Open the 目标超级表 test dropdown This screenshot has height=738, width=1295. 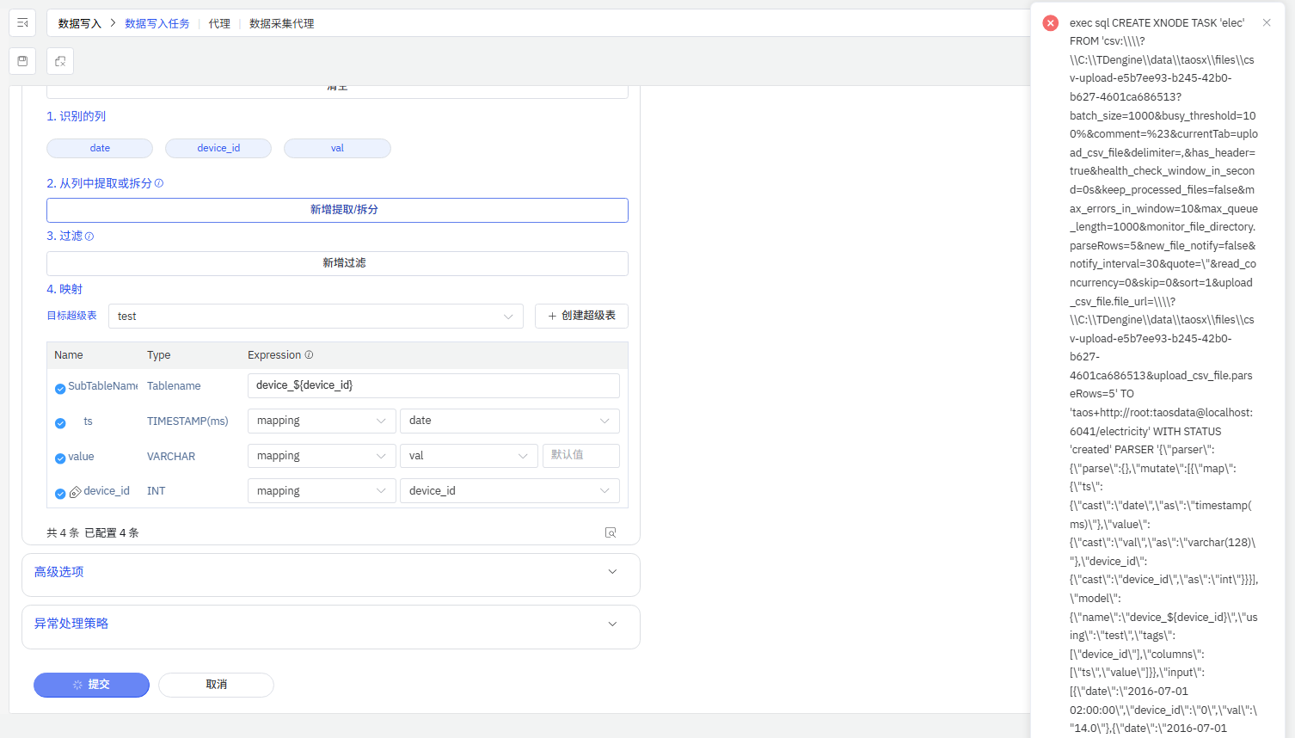coord(316,317)
